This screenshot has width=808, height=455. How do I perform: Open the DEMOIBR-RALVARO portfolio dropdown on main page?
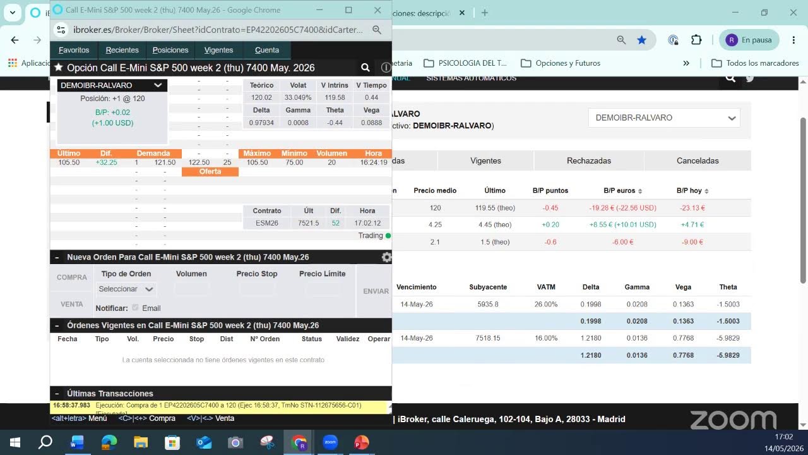pos(664,118)
